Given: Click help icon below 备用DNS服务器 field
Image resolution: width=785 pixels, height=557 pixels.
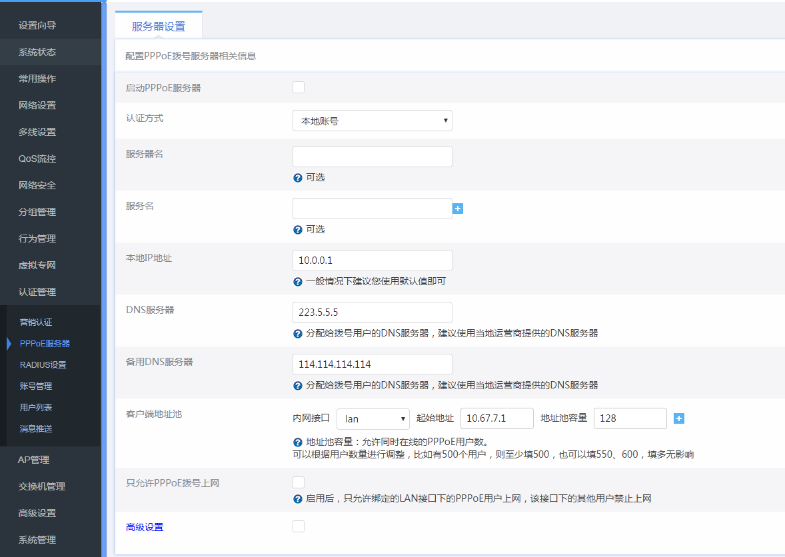Looking at the screenshot, I should tap(298, 386).
